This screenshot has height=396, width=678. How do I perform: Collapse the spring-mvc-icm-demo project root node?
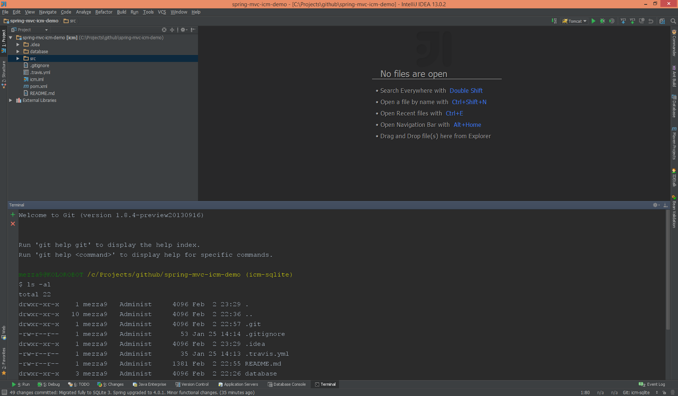pos(10,37)
